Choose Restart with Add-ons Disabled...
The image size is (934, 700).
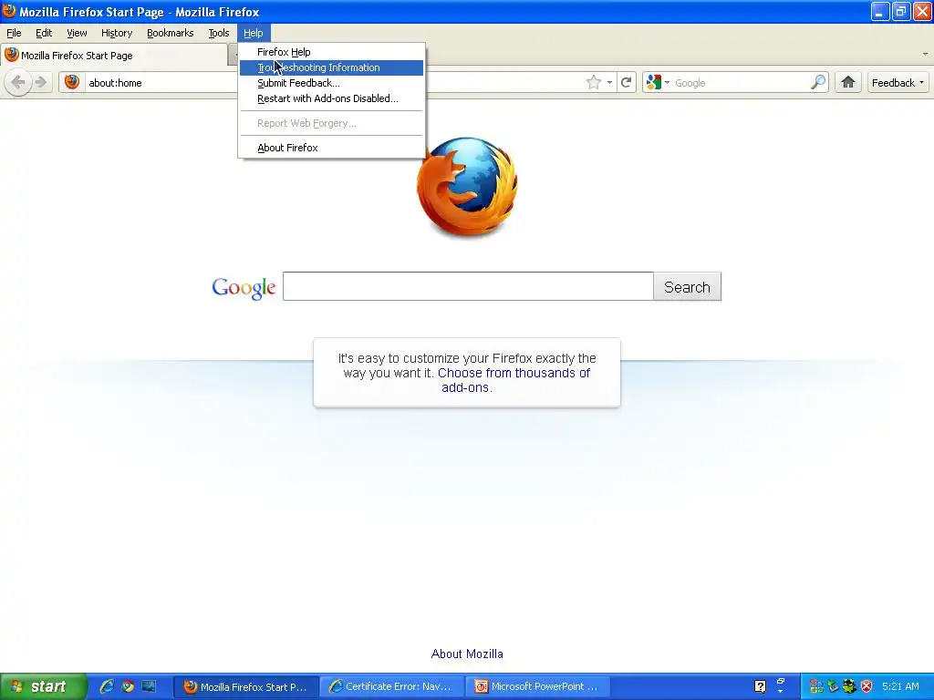[x=331, y=98]
